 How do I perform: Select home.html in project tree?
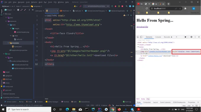pyautogui.click(x=17, y=47)
